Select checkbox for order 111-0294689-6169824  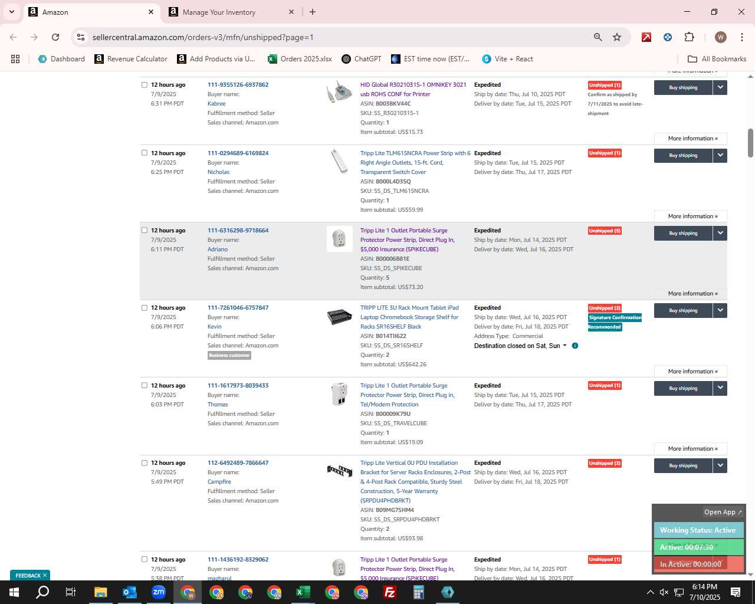pyautogui.click(x=144, y=153)
